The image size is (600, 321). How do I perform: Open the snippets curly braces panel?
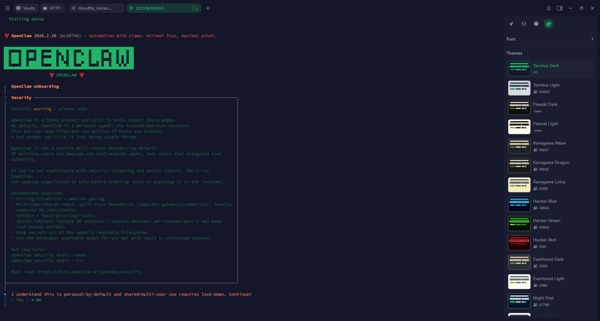pos(524,24)
